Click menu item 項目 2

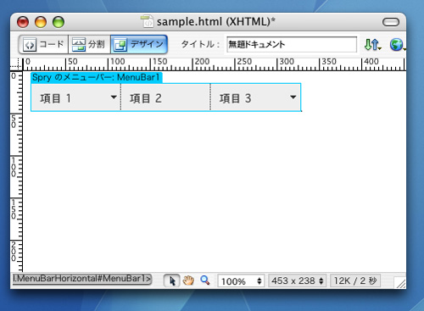146,98
